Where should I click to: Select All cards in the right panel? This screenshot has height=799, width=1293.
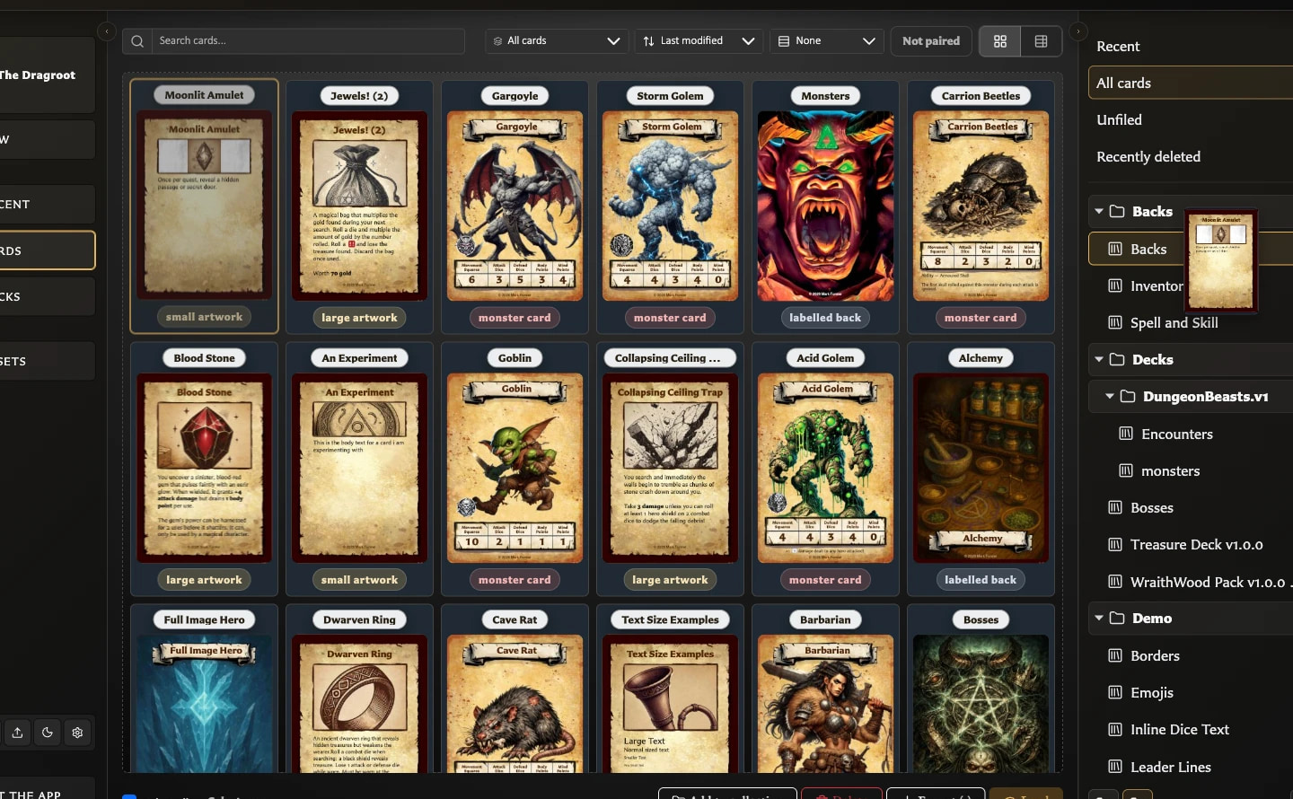1191,83
